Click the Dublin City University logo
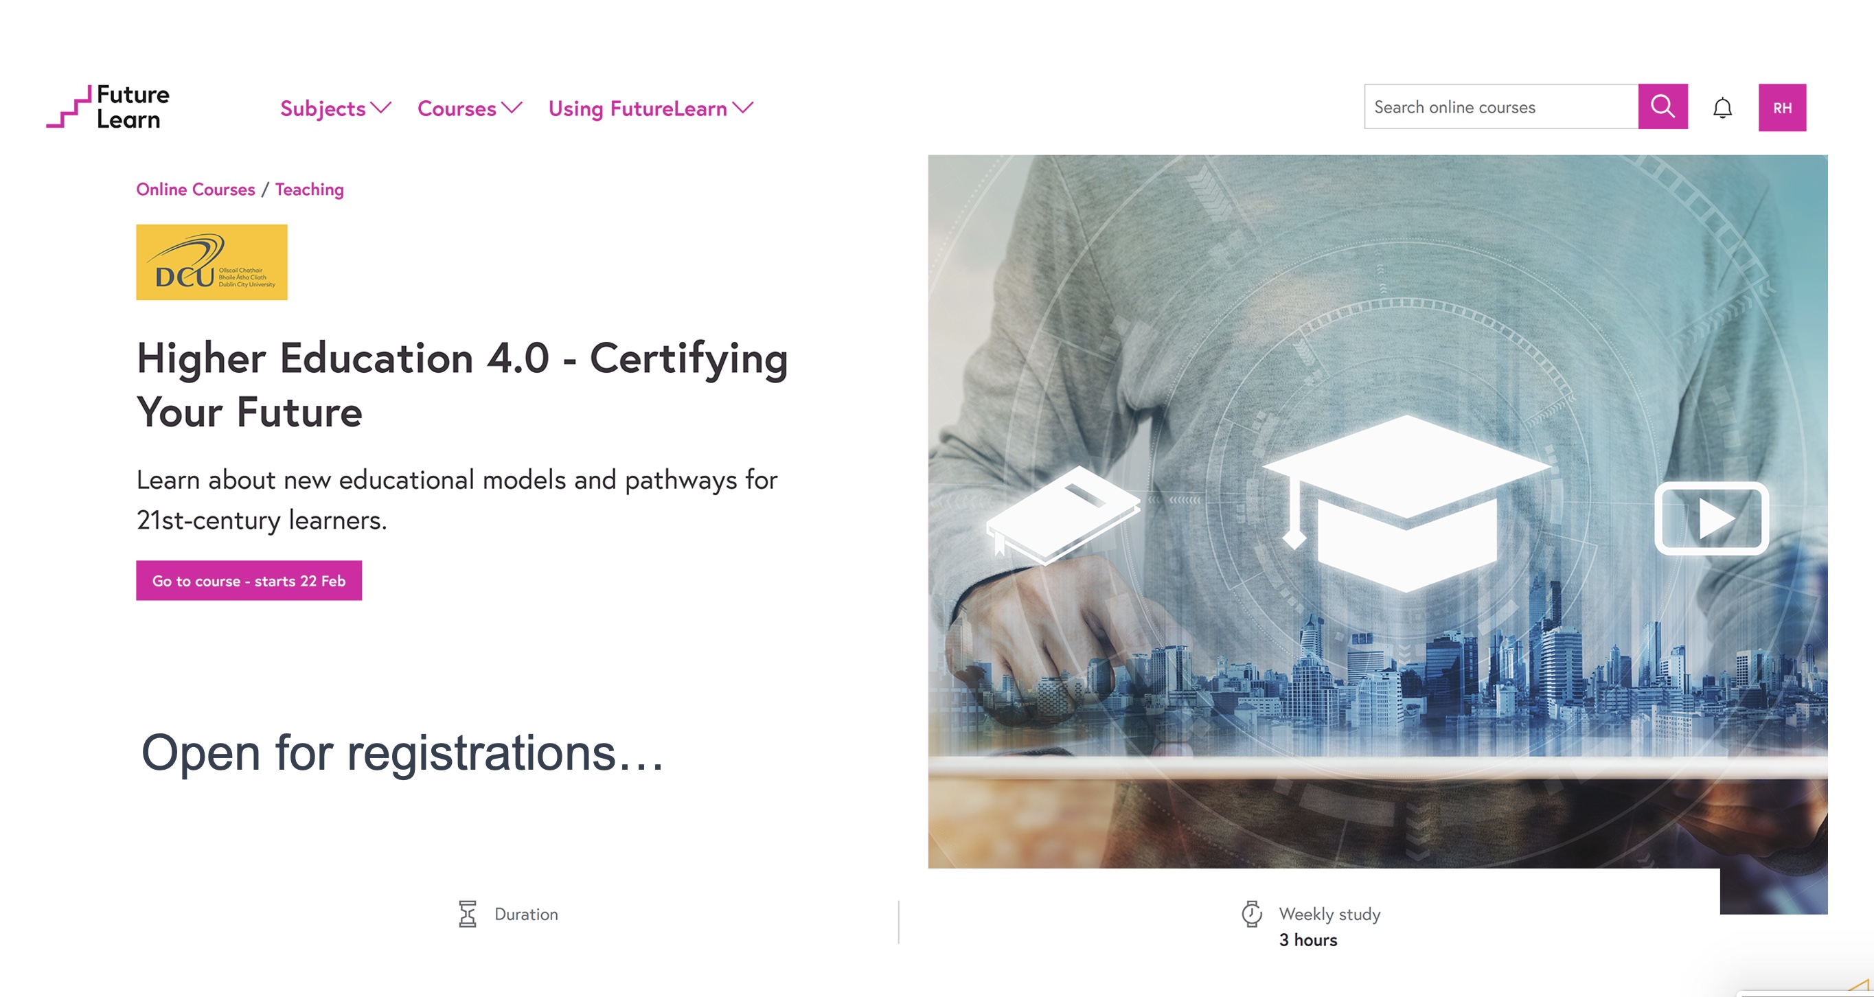The width and height of the screenshot is (1874, 997). tap(212, 262)
